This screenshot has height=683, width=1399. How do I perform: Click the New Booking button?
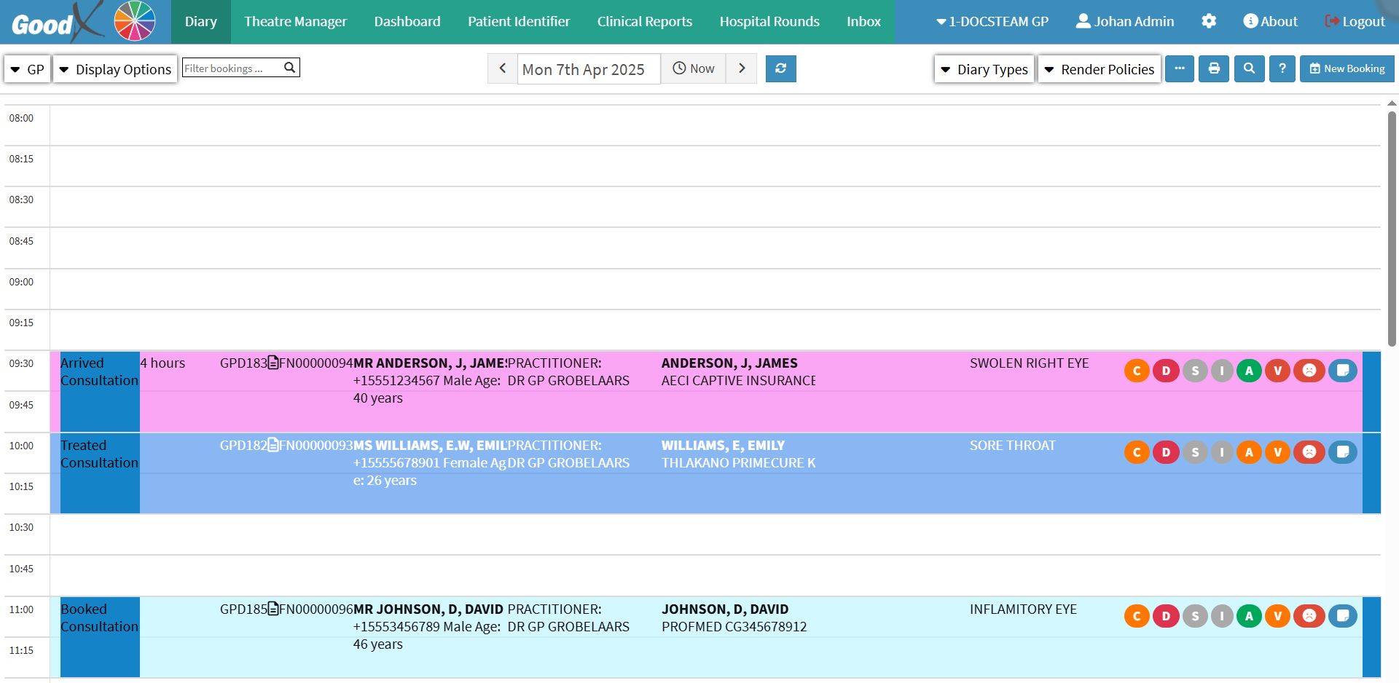pos(1347,68)
